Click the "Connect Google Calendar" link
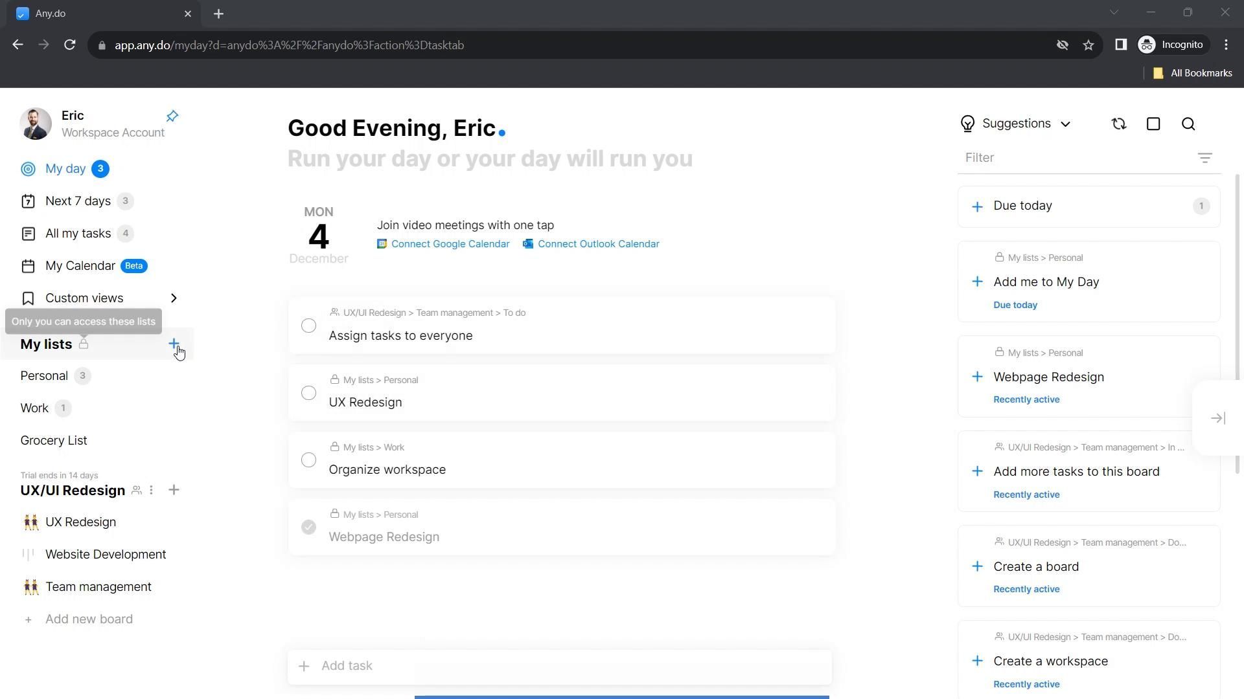Image resolution: width=1244 pixels, height=699 pixels. (450, 244)
